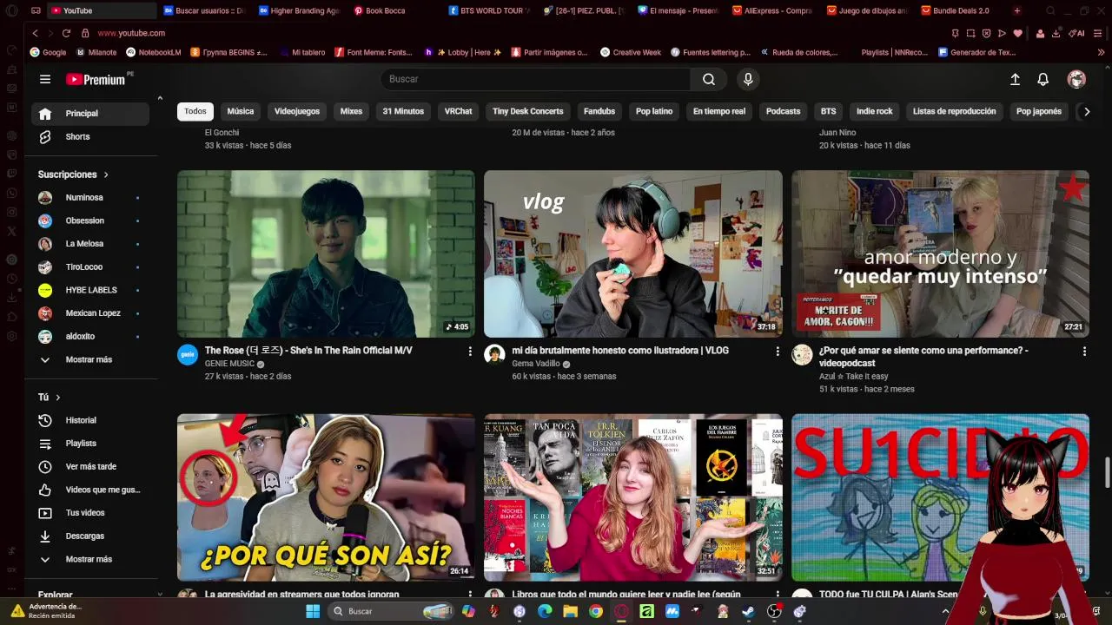Go back with the browser back arrow

35,33
